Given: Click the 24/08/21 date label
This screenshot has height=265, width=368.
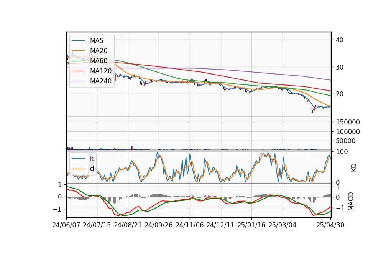Looking at the screenshot, I should 128,225.
